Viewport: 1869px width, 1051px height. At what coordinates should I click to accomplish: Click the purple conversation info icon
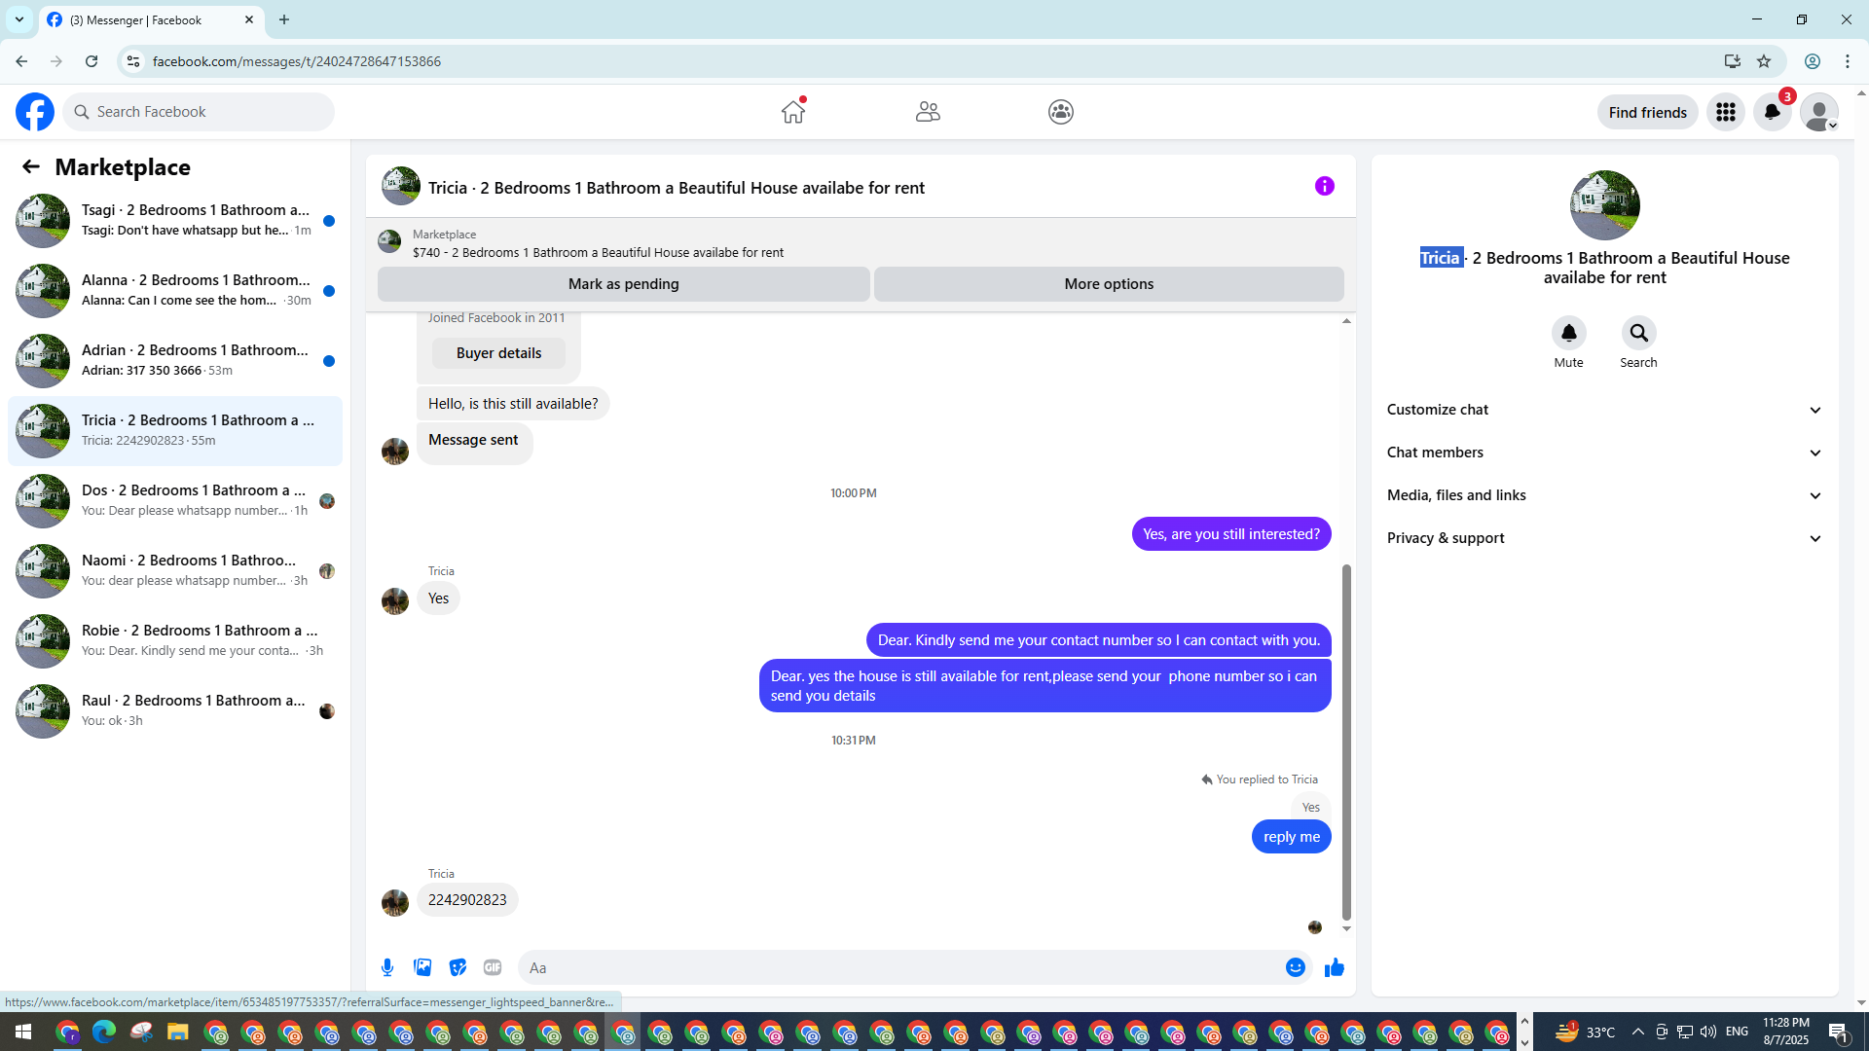(x=1324, y=186)
